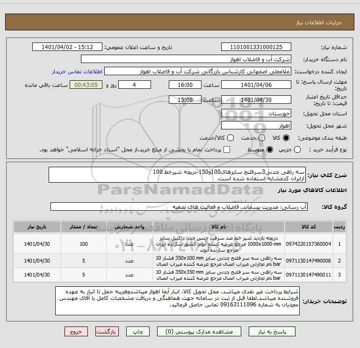Click delivery province field خوزستان

tap(256, 114)
